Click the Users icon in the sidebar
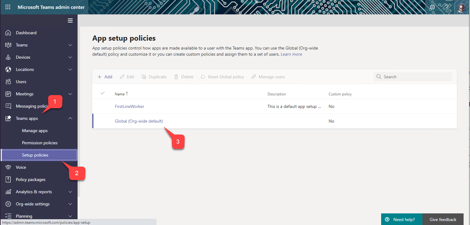The width and height of the screenshot is (470, 225). pyautogui.click(x=8, y=82)
